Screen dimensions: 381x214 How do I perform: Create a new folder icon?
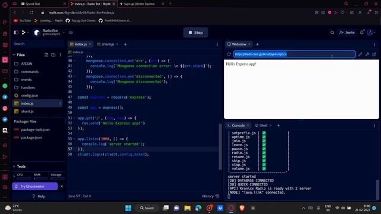[x=53, y=55]
